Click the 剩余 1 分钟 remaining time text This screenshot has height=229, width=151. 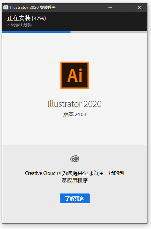[21, 25]
